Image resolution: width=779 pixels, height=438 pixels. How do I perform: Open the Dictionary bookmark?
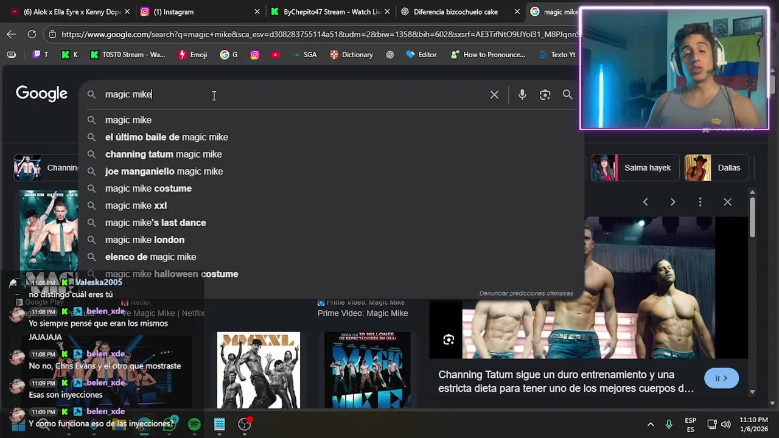tap(351, 55)
